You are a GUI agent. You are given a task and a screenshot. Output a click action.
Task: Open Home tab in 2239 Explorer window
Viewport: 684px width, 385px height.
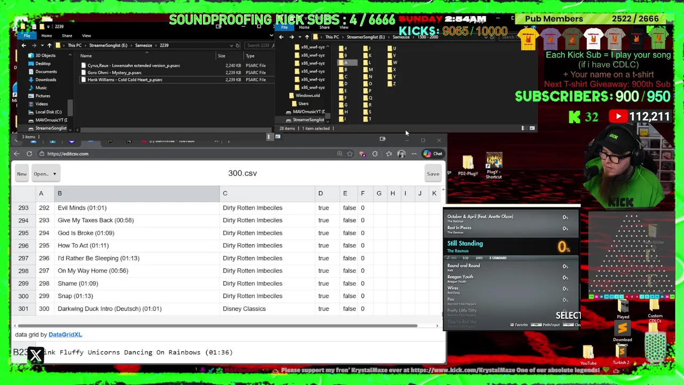46,36
